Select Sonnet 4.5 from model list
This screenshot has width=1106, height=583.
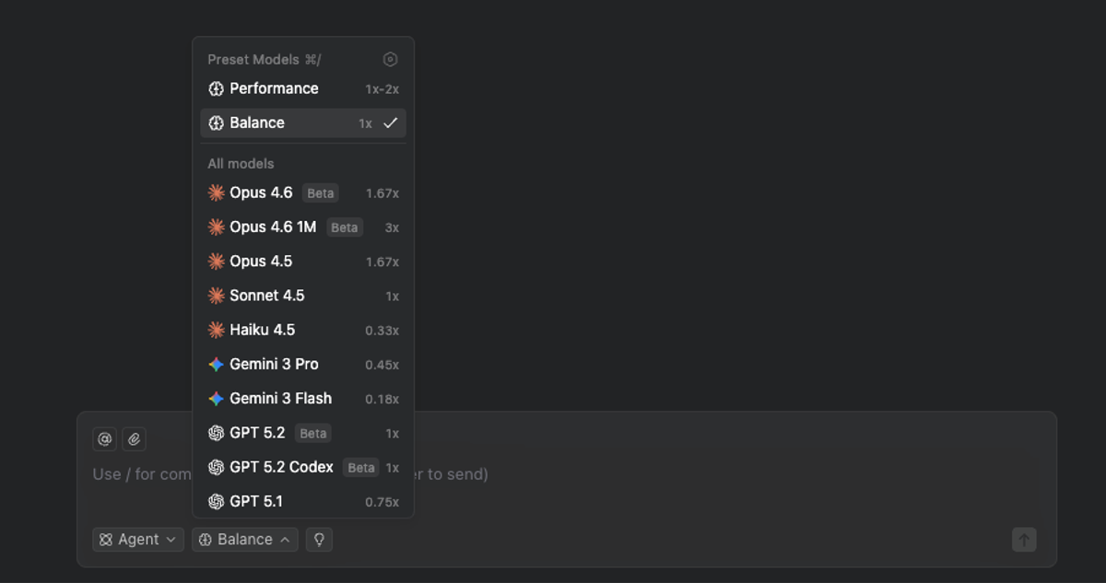[303, 296]
